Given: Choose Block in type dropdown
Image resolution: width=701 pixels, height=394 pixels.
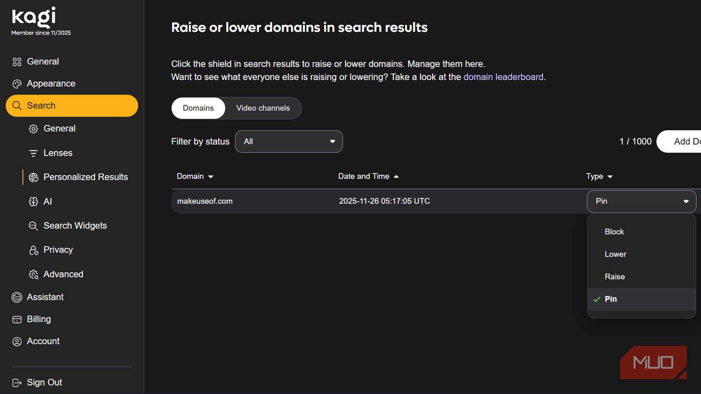Looking at the screenshot, I should (x=641, y=232).
